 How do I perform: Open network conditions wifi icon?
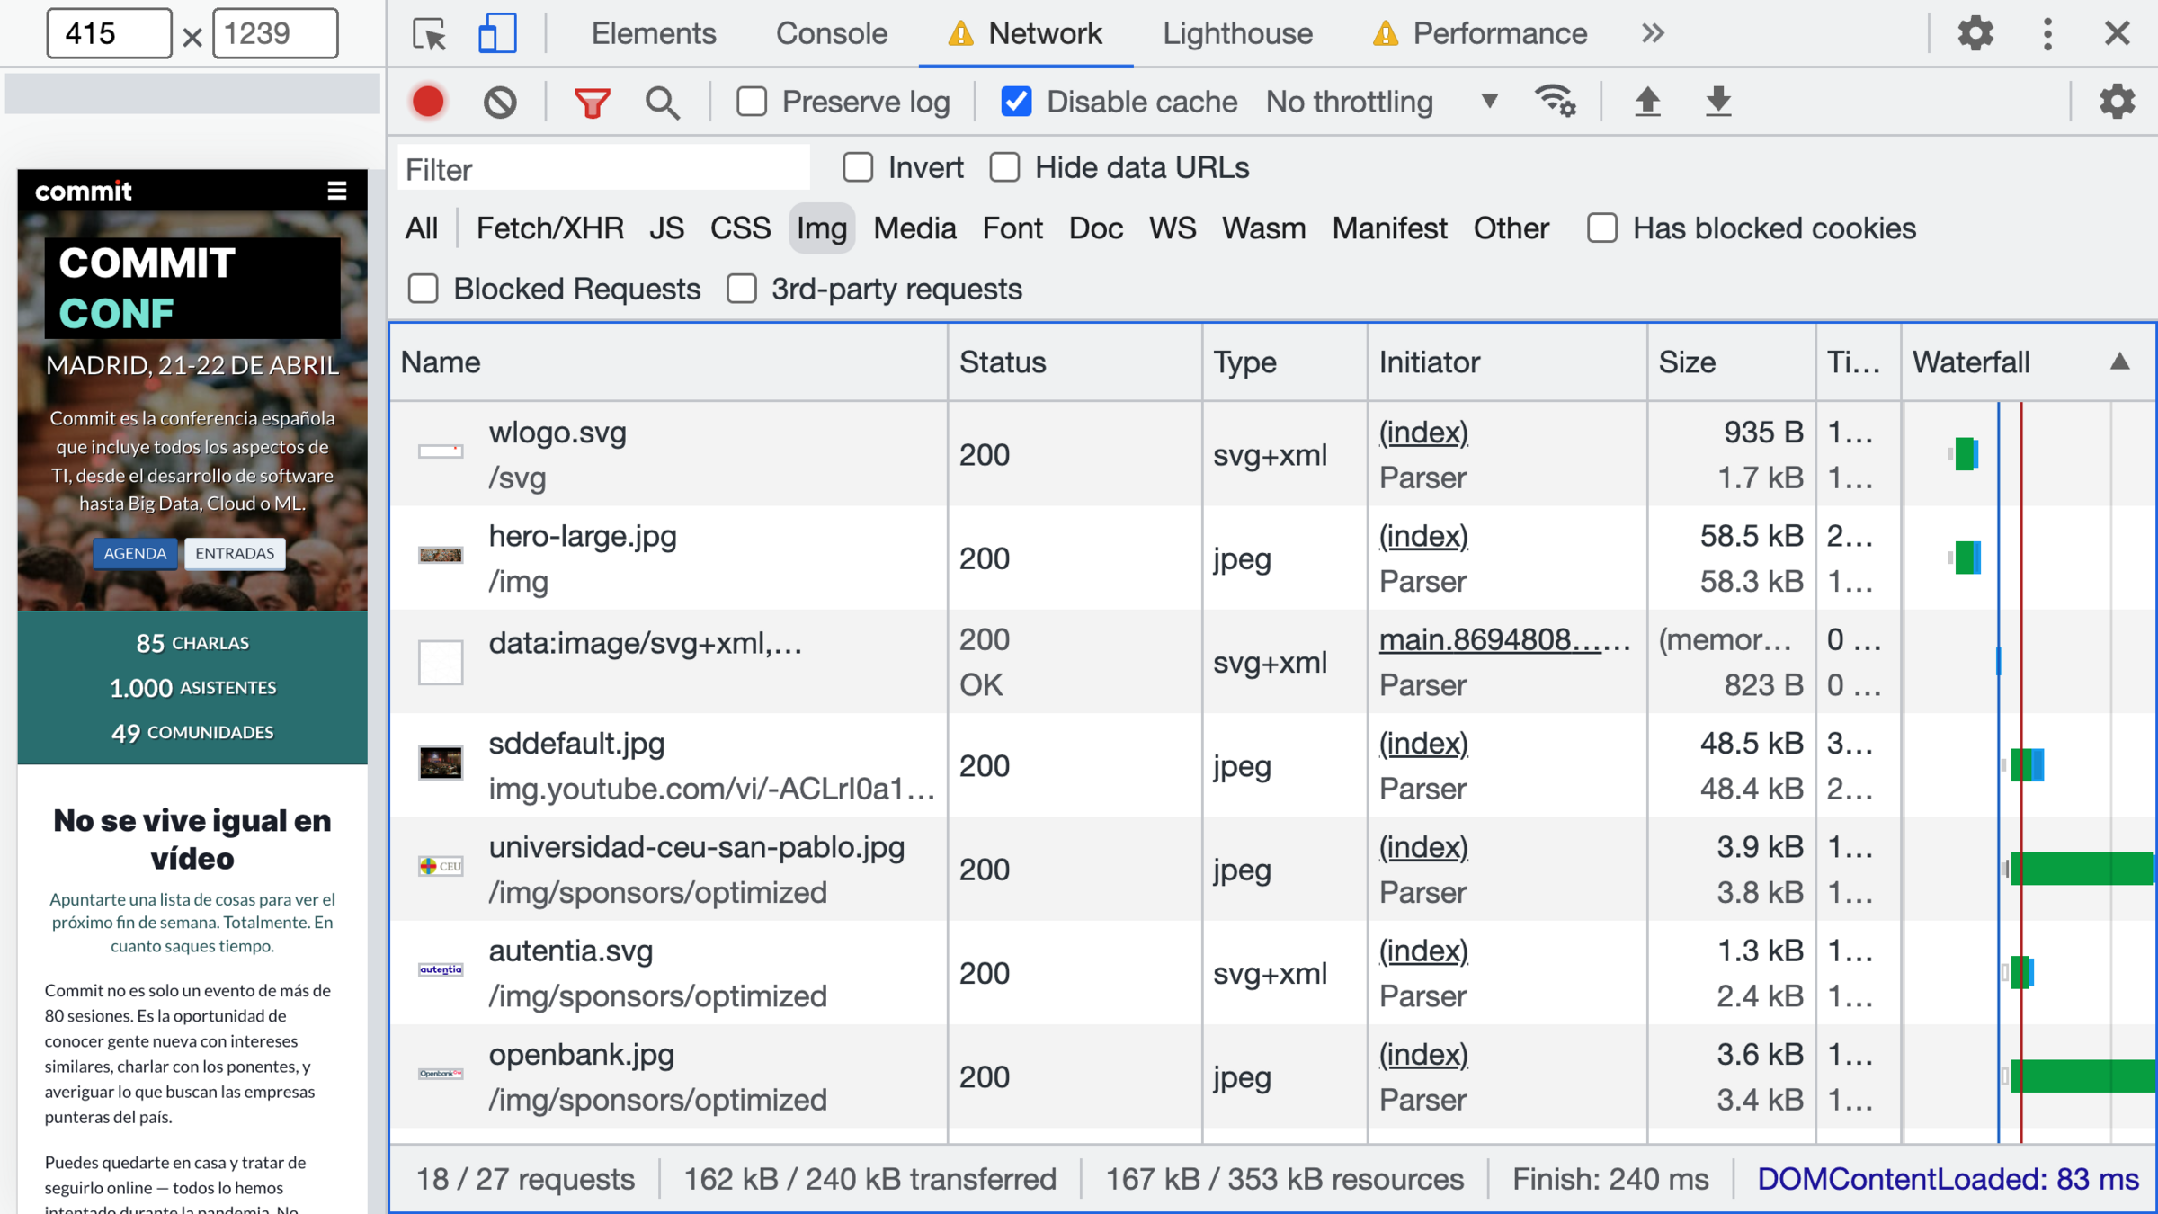pos(1555,102)
